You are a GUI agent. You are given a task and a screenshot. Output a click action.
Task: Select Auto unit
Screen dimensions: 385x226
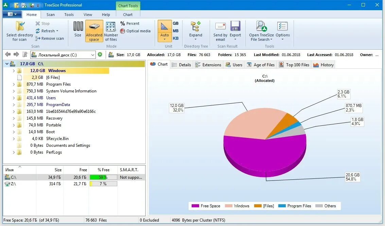[x=164, y=31]
